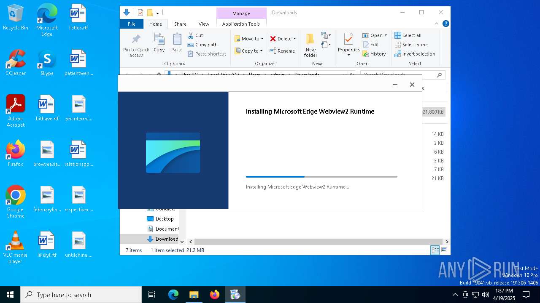
Task: Open the Easy access dropdown in ribbon
Action: click(326, 44)
